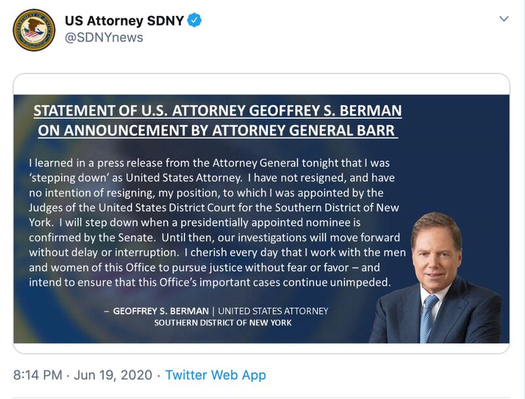Open the US Attorney SDNY profile name
Viewport: 525px width, 399px height.
pyautogui.click(x=123, y=20)
